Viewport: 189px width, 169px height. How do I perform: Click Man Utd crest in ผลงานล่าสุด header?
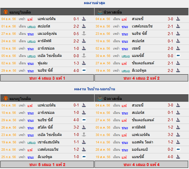pyautogui.click(x=6, y=12)
